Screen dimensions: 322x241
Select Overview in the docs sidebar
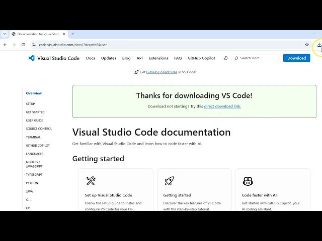[34, 93]
